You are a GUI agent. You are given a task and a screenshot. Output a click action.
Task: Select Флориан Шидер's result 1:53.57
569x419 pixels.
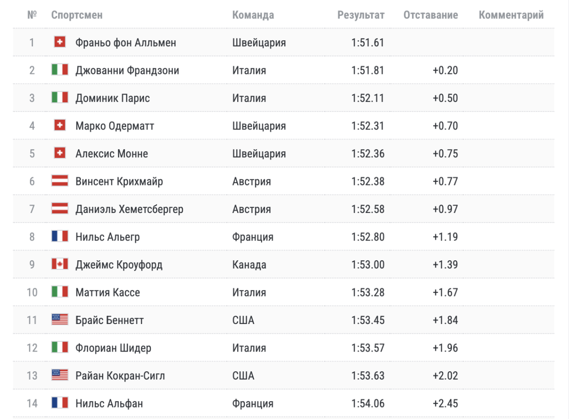[368, 348]
